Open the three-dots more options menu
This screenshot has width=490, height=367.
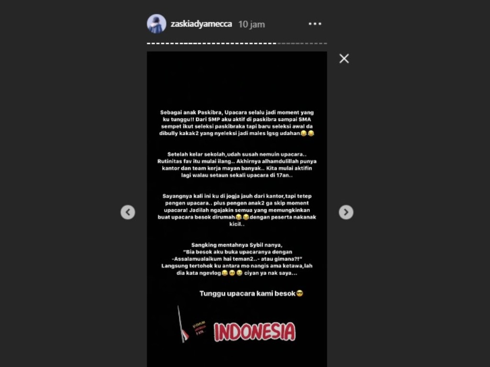[x=315, y=24]
